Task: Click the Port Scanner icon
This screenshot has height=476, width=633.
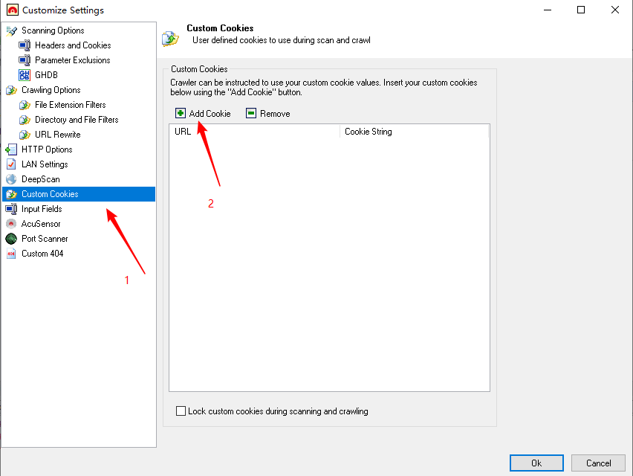Action: pos(11,239)
